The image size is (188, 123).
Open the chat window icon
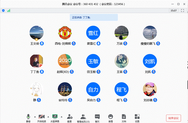point(97,117)
